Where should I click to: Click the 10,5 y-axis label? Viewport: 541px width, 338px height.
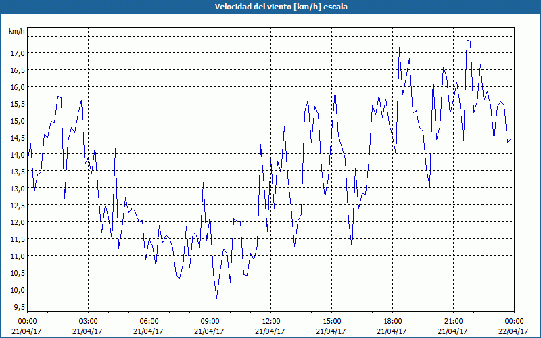[18, 273]
